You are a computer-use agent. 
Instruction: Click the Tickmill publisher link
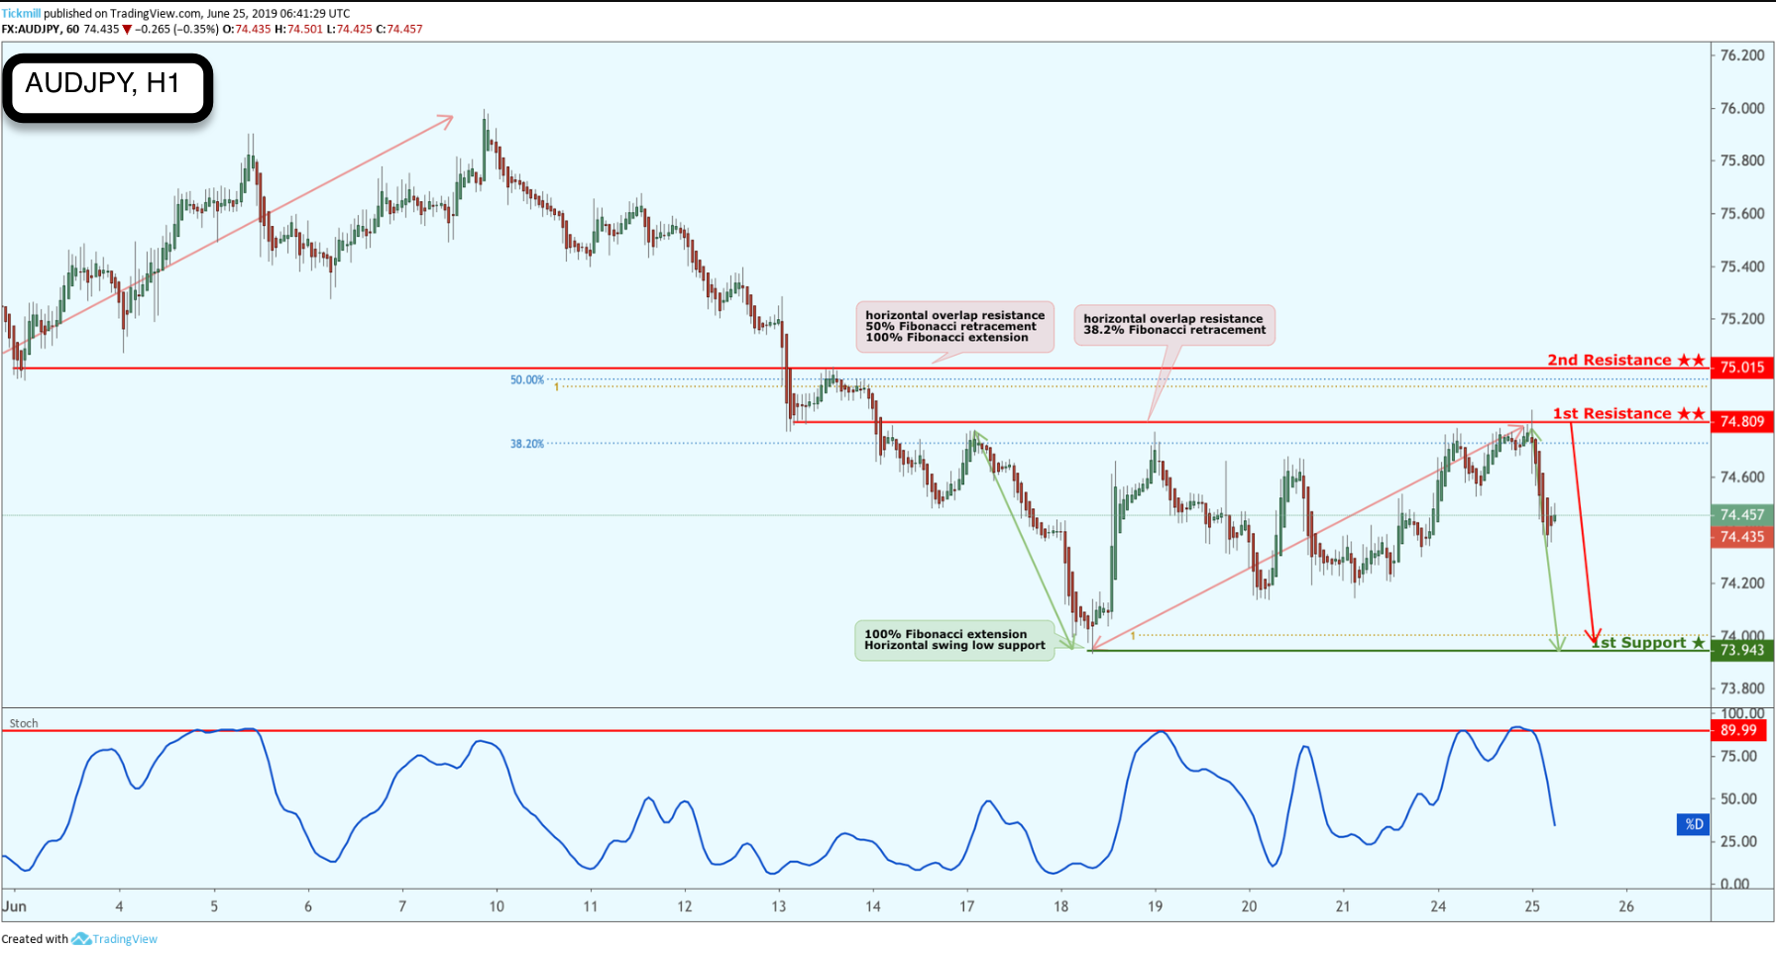tap(21, 14)
